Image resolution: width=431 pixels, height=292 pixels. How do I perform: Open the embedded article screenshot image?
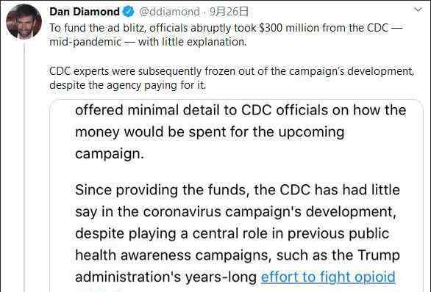coord(236,195)
